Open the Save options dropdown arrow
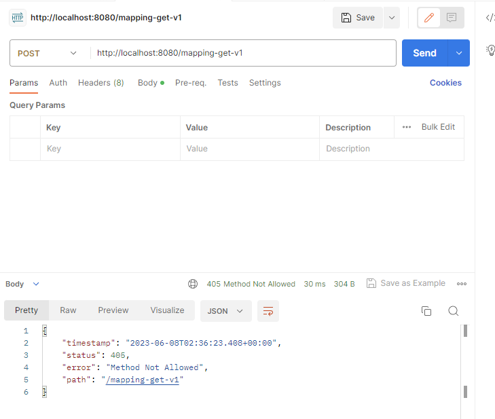 392,18
